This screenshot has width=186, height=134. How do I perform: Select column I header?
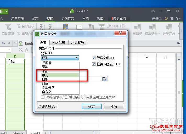(x=147, y=56)
